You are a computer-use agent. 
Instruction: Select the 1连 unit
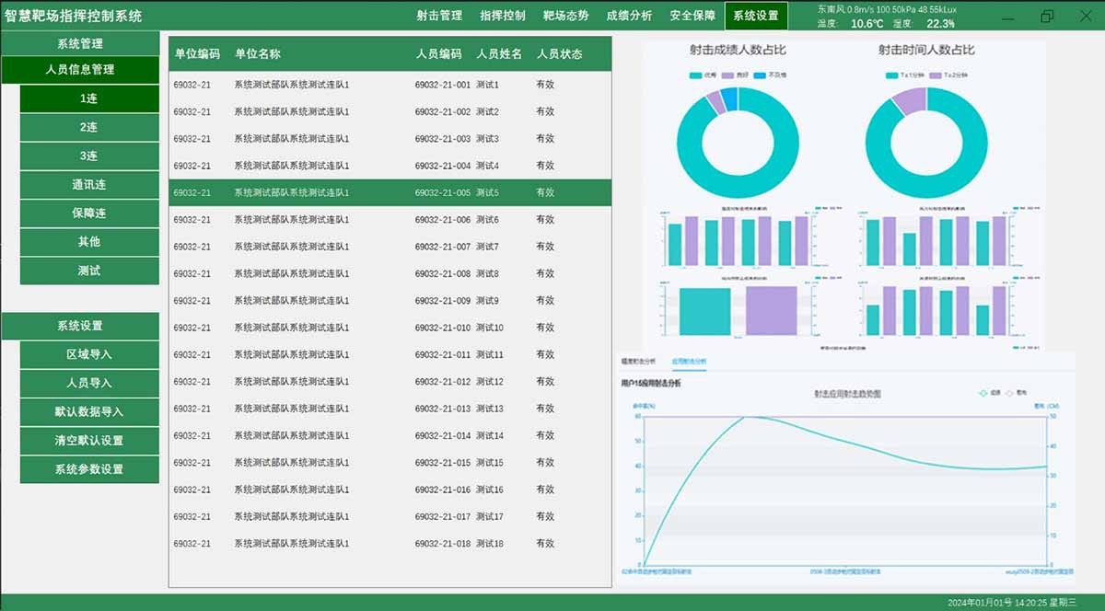(x=89, y=98)
